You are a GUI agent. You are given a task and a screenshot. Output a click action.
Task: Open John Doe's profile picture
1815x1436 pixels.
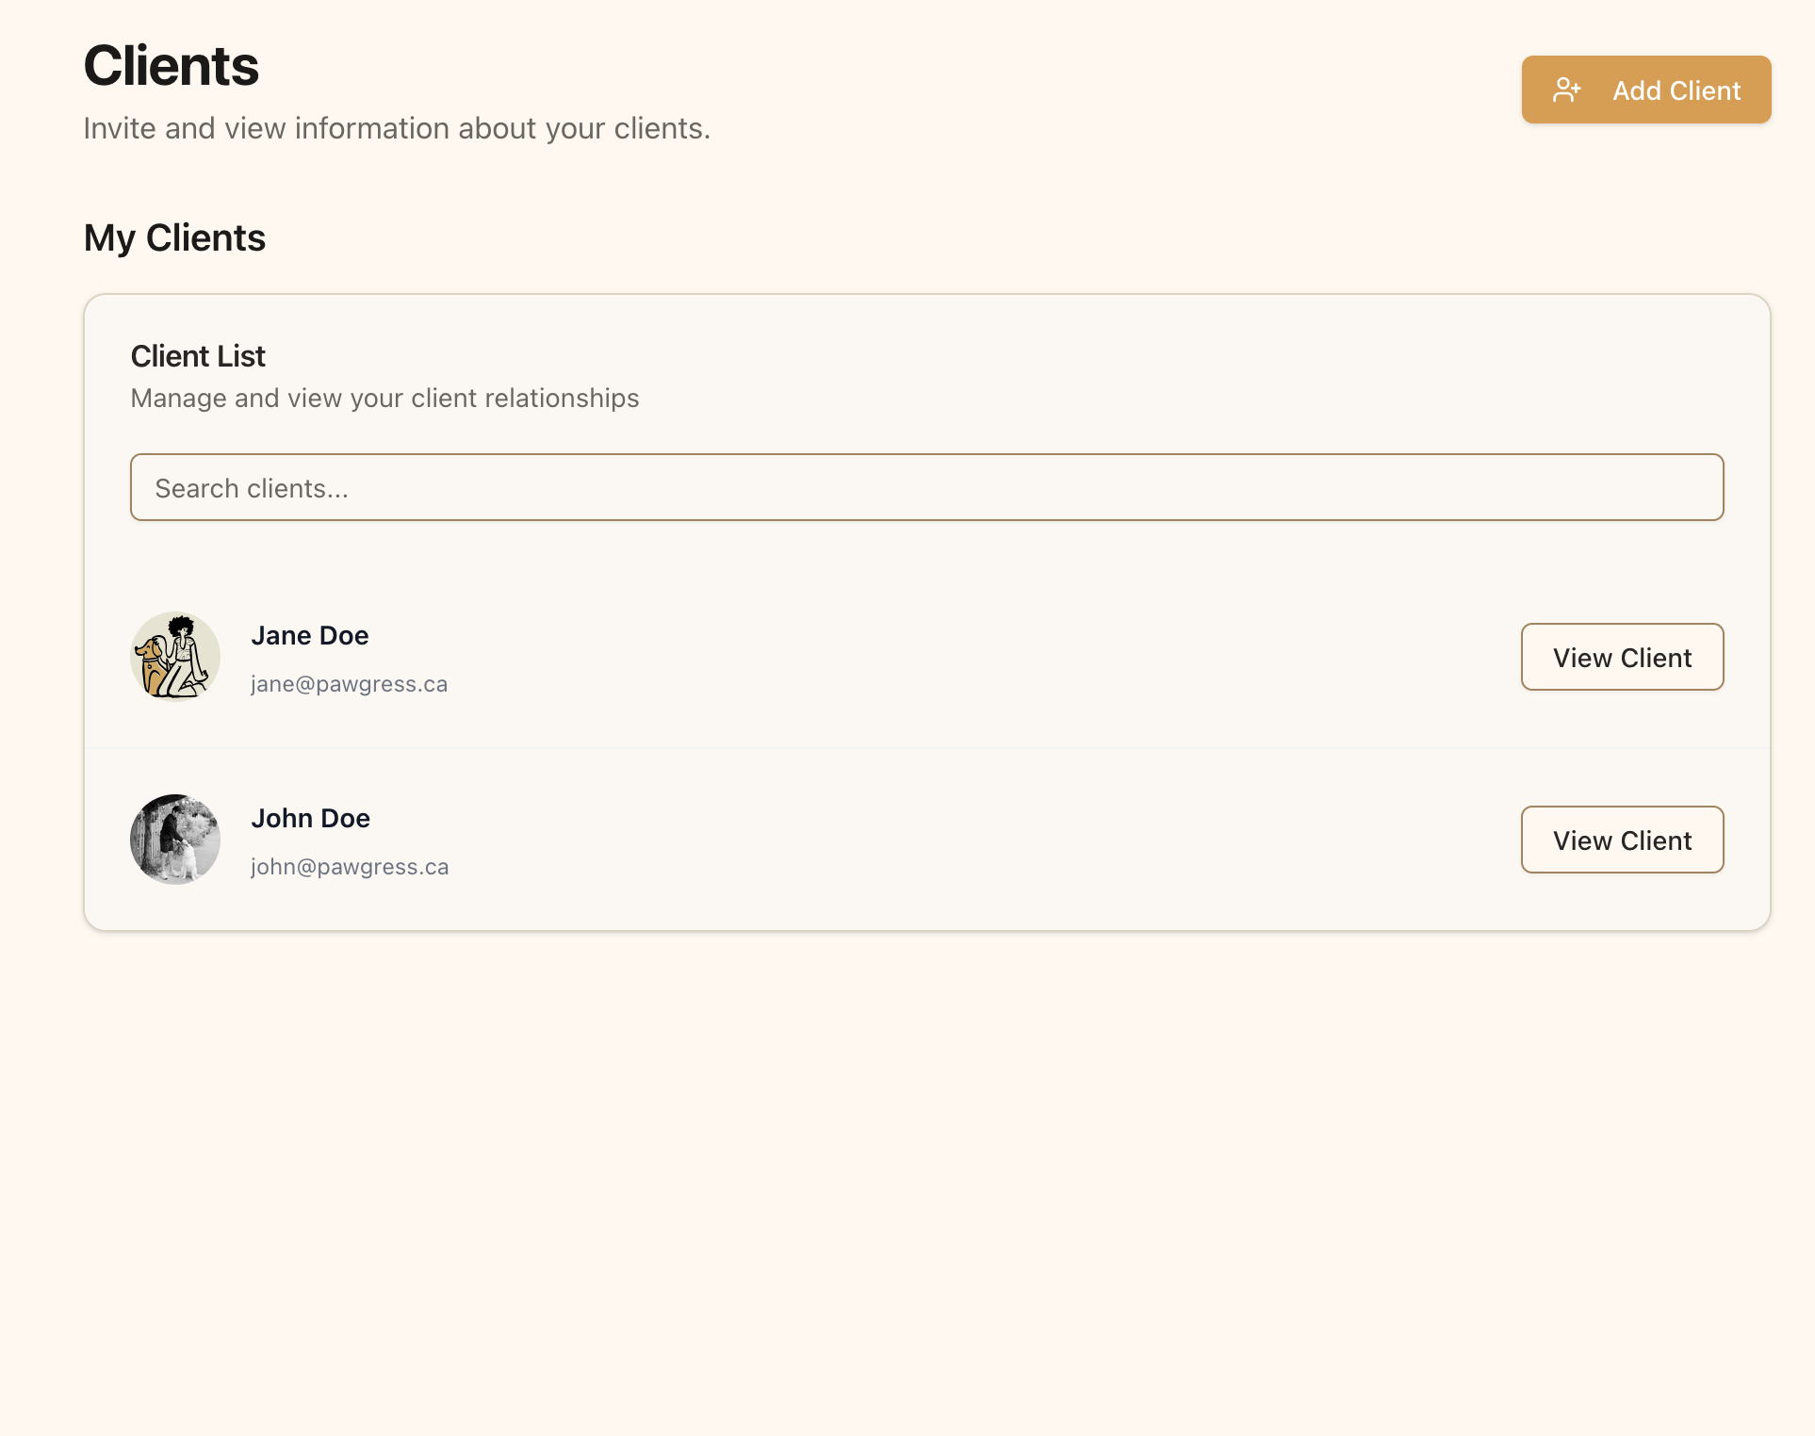tap(174, 839)
